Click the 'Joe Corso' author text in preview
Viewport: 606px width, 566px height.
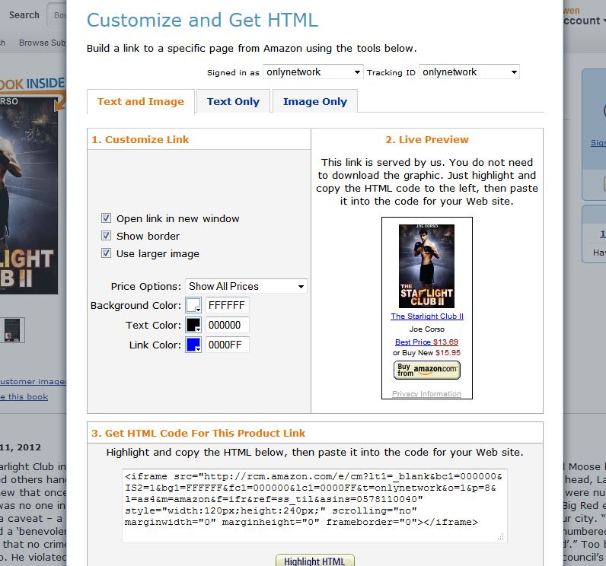point(426,329)
